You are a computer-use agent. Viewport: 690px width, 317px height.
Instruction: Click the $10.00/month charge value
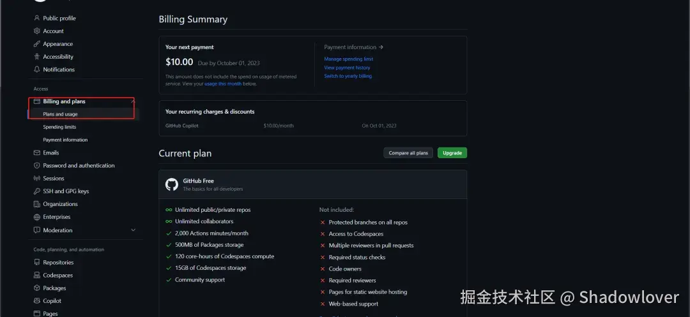coord(279,126)
